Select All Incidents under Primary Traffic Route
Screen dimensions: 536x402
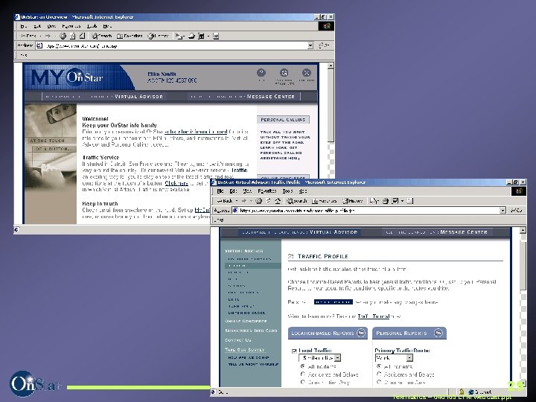click(378, 366)
